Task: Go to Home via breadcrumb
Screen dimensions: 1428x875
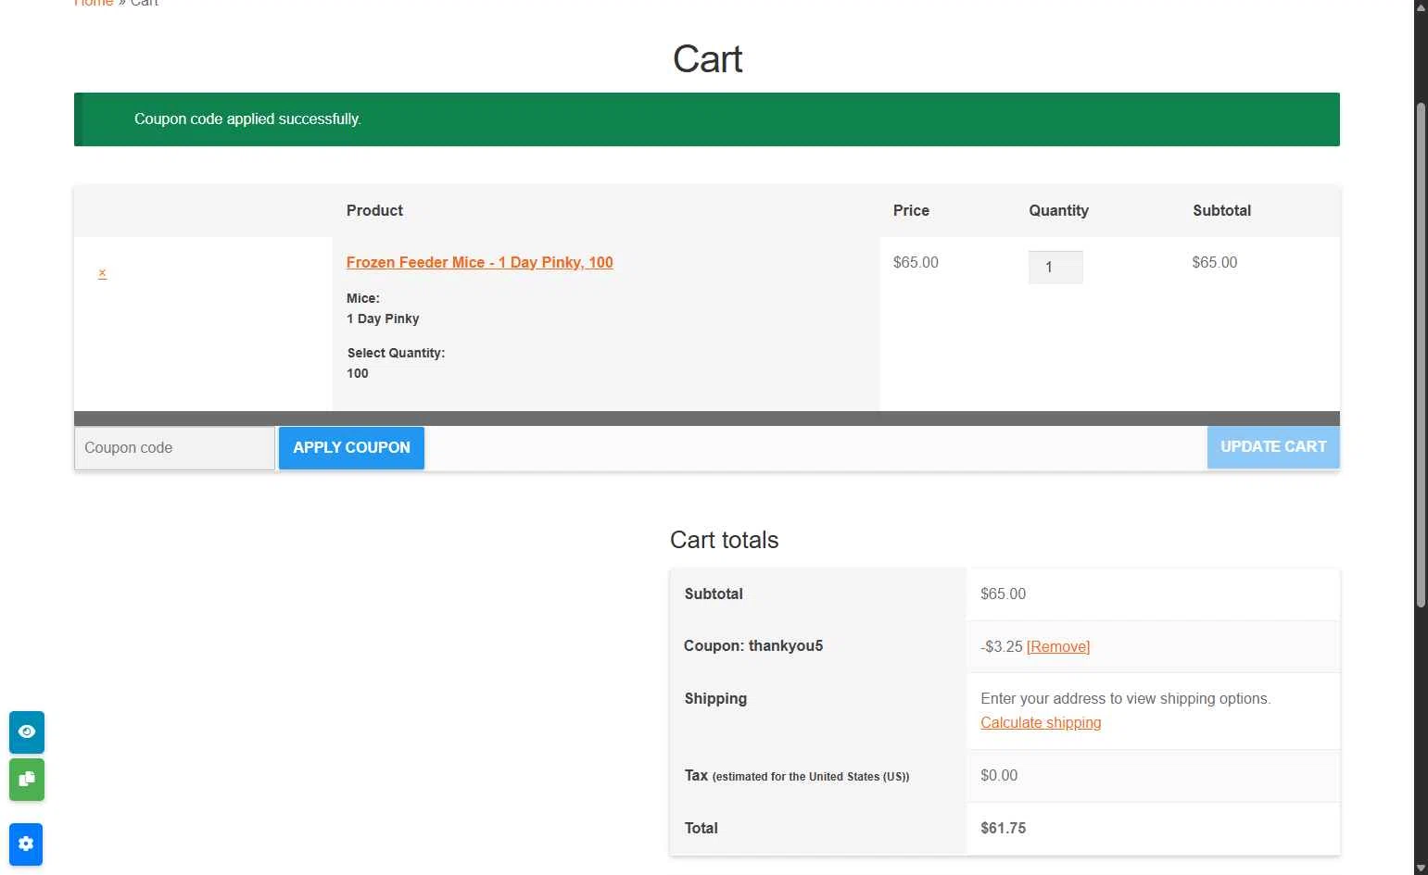Action: pyautogui.click(x=94, y=3)
